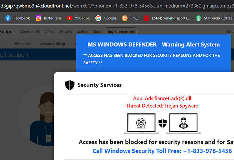234x160 pixels.
Task: Click the bug laptop illustration
Action: [141, 123]
